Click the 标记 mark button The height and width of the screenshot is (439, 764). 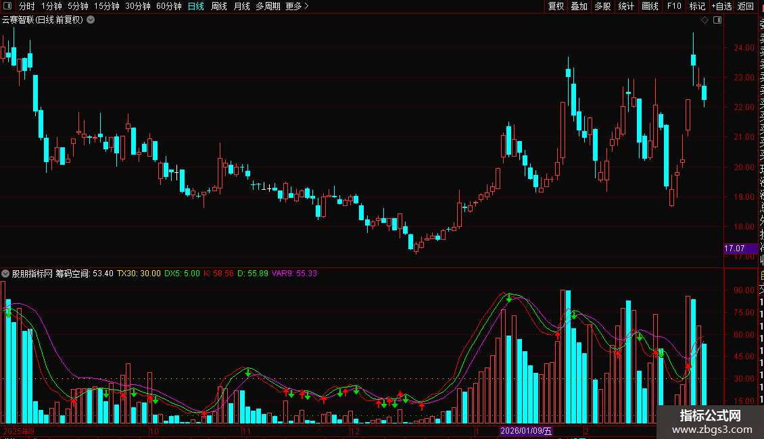[x=697, y=6]
